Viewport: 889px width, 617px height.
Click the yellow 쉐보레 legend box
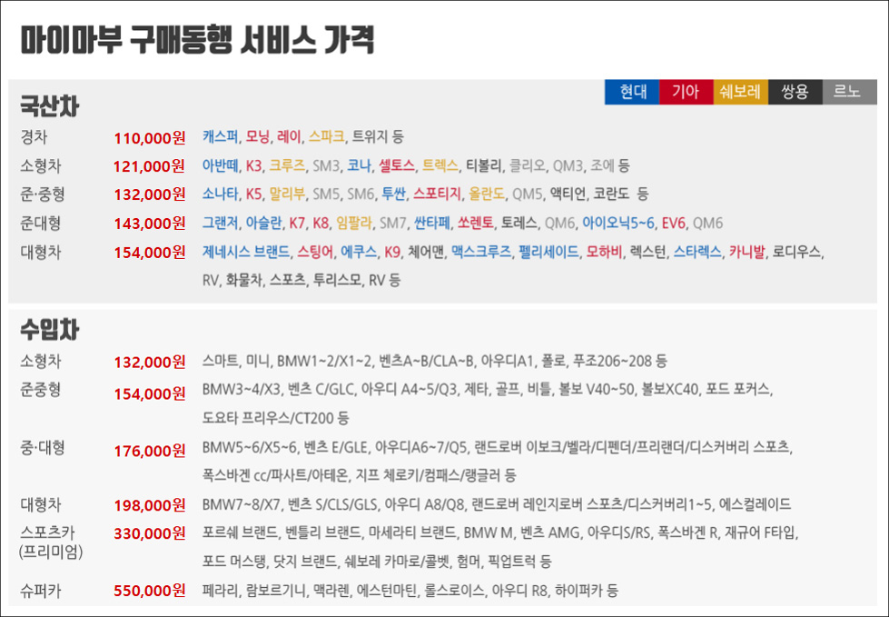(741, 92)
